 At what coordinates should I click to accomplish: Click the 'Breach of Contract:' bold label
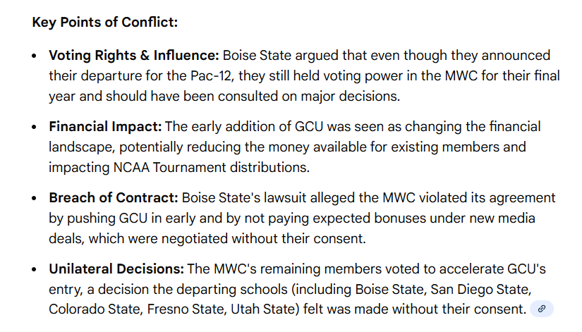pyautogui.click(x=113, y=199)
